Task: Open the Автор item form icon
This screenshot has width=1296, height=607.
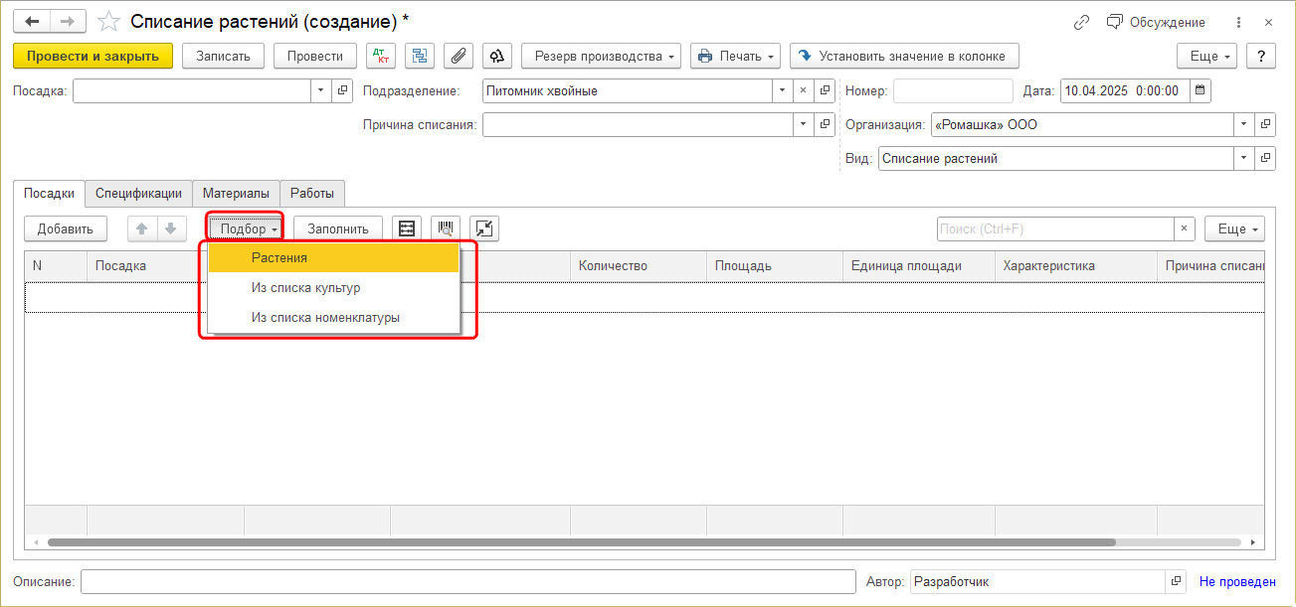Action: [x=1176, y=581]
